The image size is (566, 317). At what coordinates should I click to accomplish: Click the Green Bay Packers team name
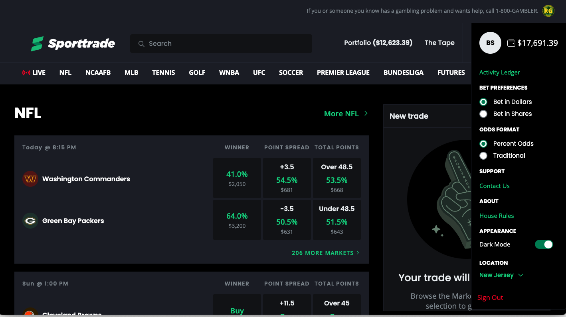pyautogui.click(x=73, y=221)
